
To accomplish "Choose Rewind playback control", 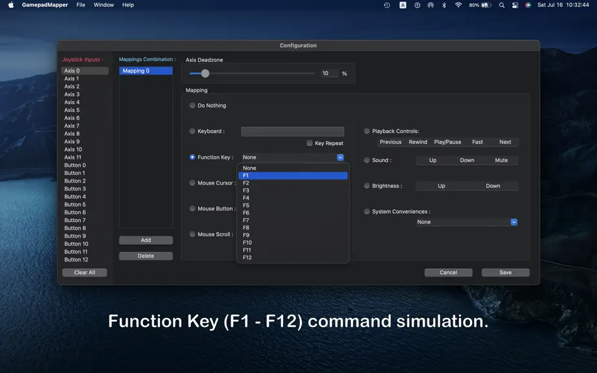I will 418,142.
